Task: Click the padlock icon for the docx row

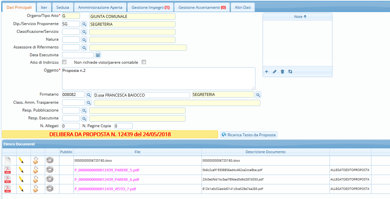Action: 35,160
